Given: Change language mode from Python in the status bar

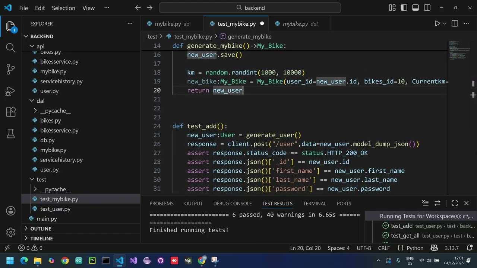Looking at the screenshot, I should pyautogui.click(x=415, y=248).
